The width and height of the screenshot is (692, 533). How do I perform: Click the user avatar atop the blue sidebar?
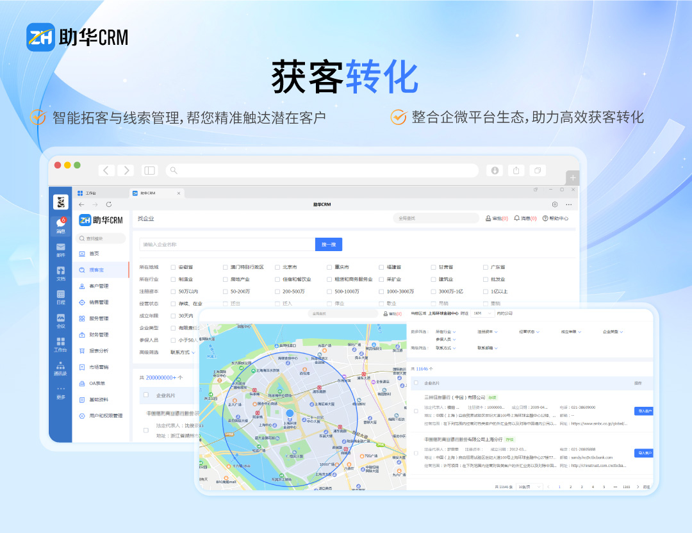(61, 202)
